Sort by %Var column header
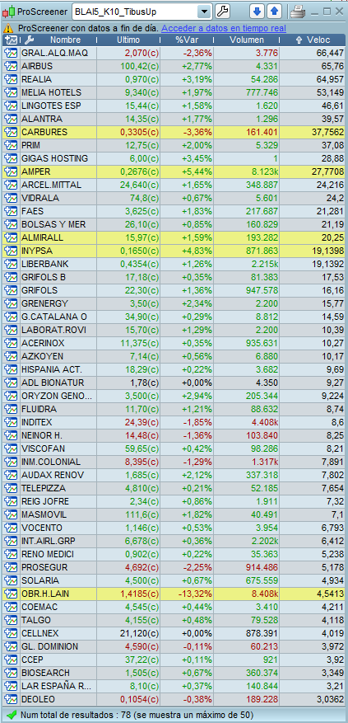348x723 pixels. tap(187, 40)
